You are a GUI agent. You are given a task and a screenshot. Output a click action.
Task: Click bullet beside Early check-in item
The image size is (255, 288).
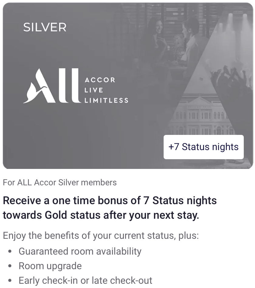pos(10,281)
